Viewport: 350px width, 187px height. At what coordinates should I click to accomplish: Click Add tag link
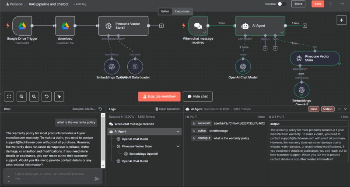(80, 4)
